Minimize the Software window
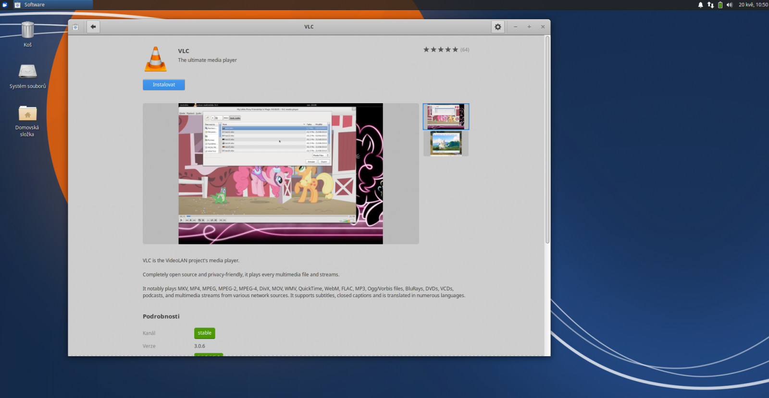Image resolution: width=769 pixels, height=398 pixels. (x=516, y=27)
